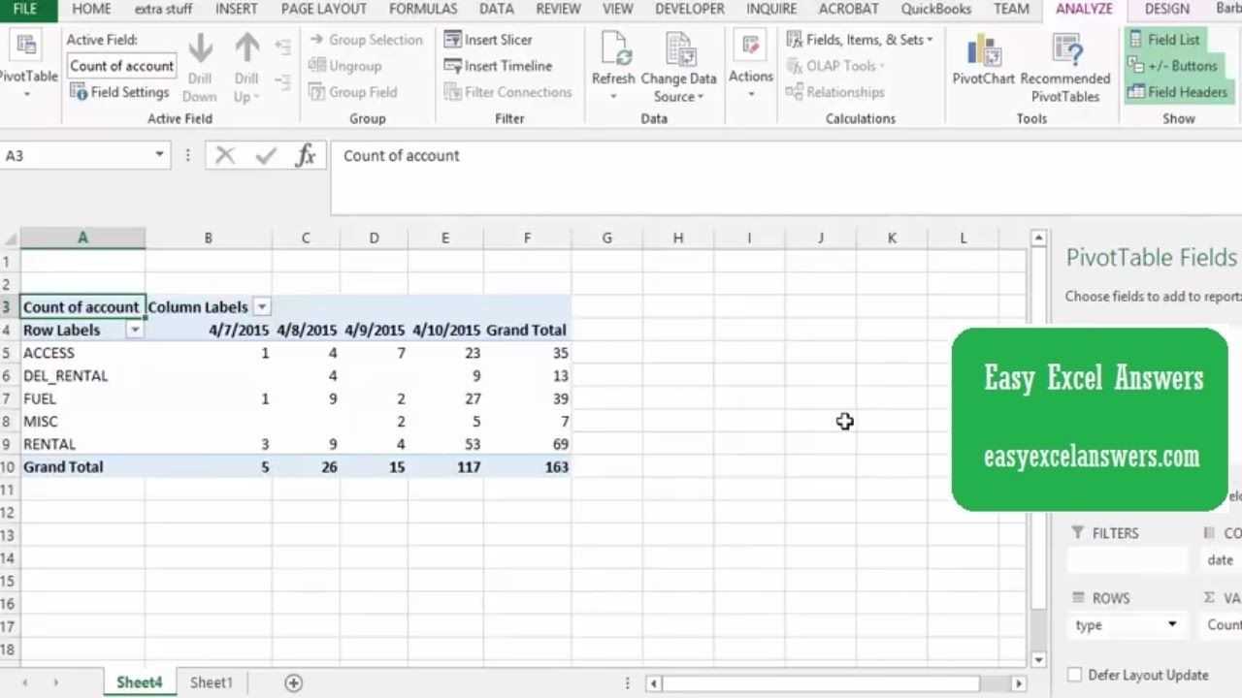Open Relationships
This screenshot has width=1242, height=698.
(x=835, y=92)
